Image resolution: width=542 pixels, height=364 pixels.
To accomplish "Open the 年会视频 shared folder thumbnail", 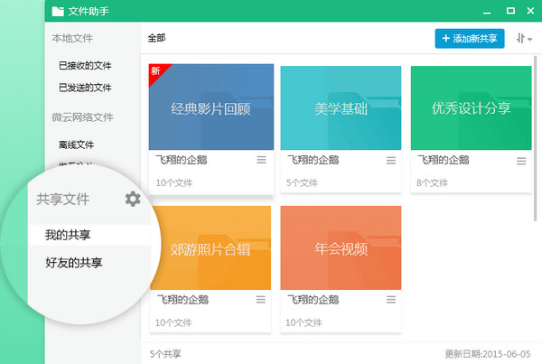I will pos(341,248).
